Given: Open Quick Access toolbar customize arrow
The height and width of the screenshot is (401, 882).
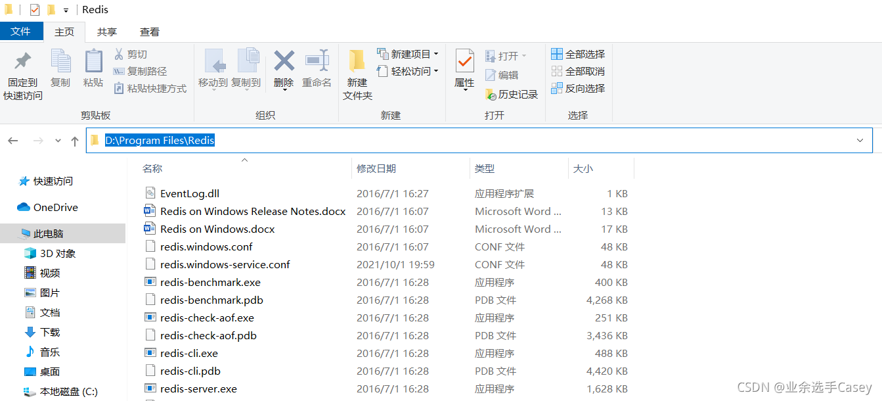Looking at the screenshot, I should (66, 11).
